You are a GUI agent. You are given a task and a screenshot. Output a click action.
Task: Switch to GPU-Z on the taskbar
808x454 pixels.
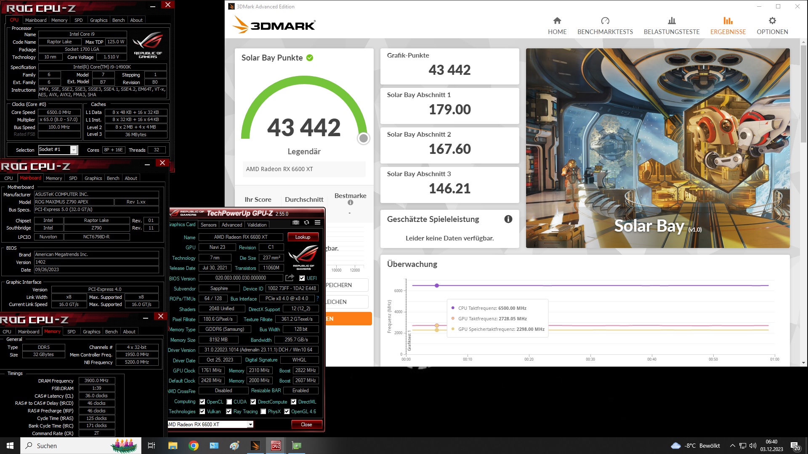point(297,446)
